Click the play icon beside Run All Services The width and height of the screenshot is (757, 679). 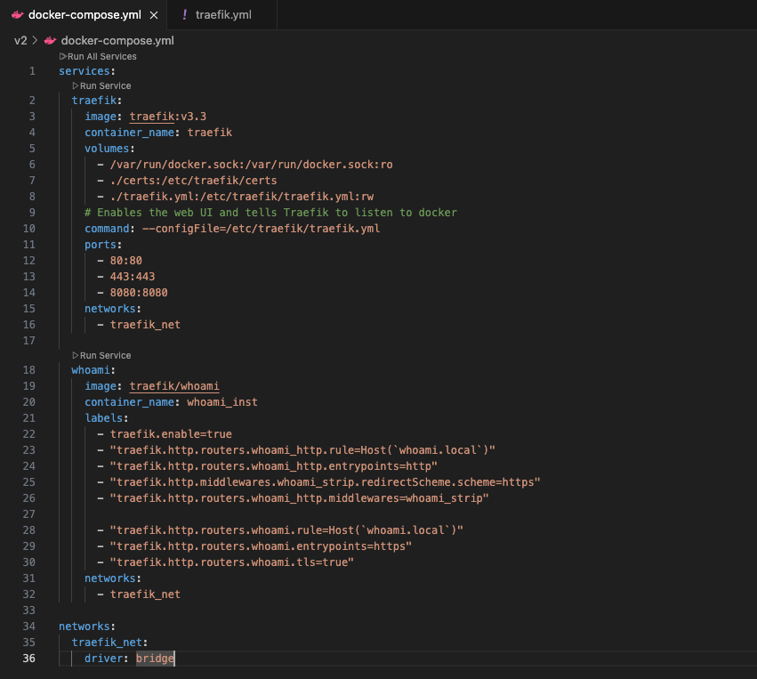coord(63,56)
